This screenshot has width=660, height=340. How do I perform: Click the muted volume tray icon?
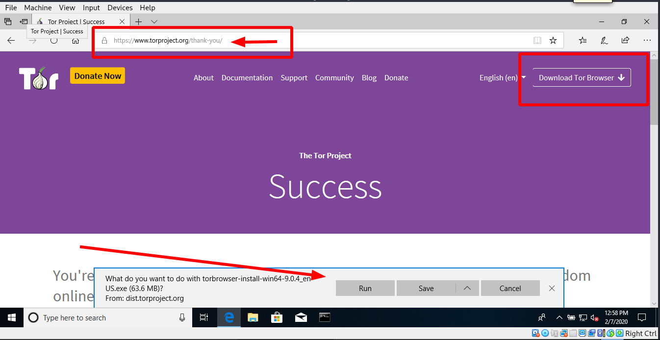coord(595,317)
